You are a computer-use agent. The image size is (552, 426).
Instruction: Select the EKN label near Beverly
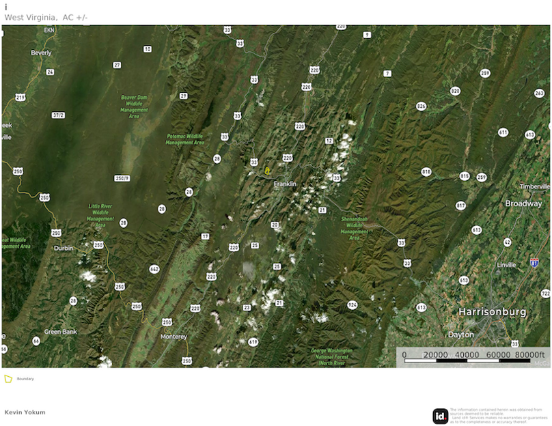point(49,30)
